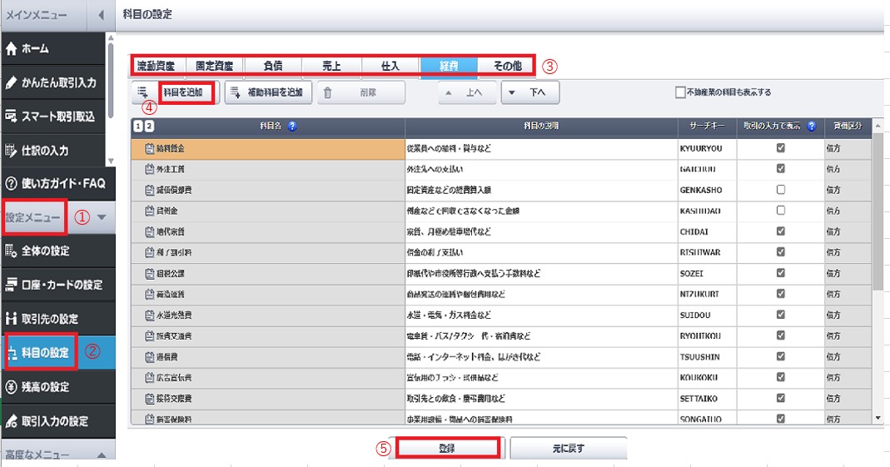The image size is (890, 467).
Task: Click clipboard icon of 外注工賃 row
Action: (149, 169)
